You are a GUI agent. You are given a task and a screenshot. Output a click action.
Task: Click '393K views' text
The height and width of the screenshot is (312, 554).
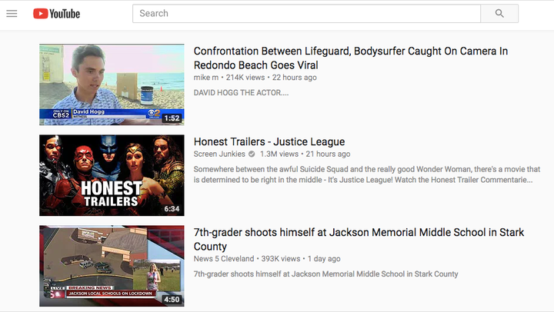pyautogui.click(x=281, y=259)
